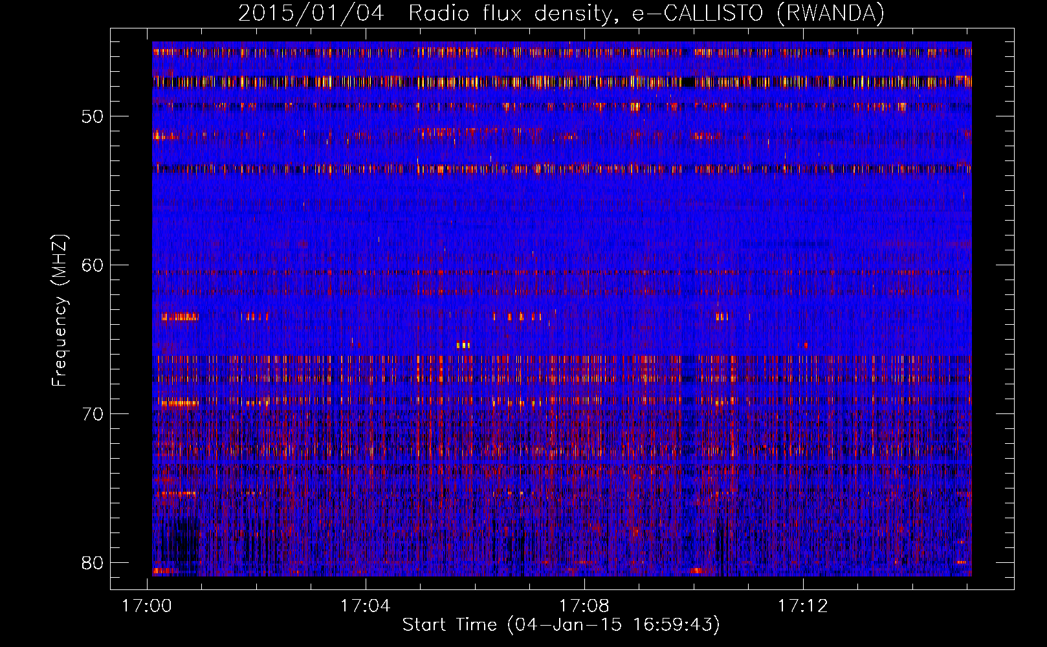The image size is (1047, 647).
Task: Click the 80 frequency tick label
Action: tap(93, 562)
